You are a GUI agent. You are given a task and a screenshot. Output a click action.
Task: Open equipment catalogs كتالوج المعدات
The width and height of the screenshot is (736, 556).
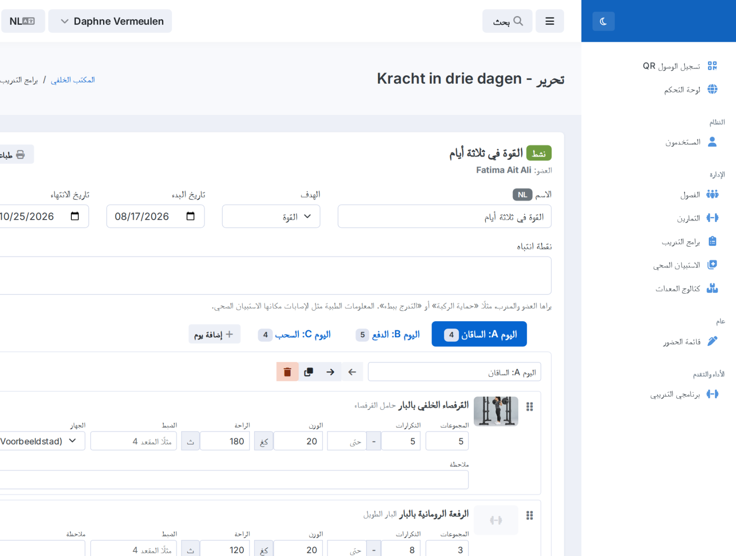coord(686,289)
